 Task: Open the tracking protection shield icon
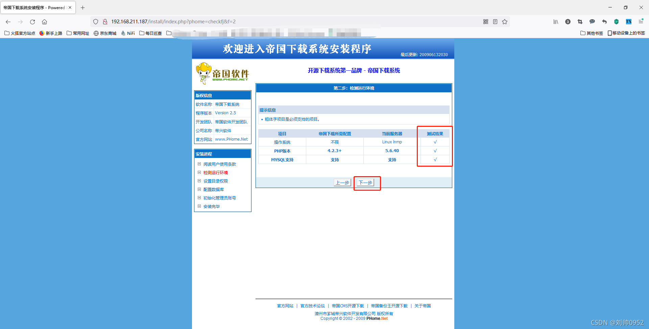point(96,22)
